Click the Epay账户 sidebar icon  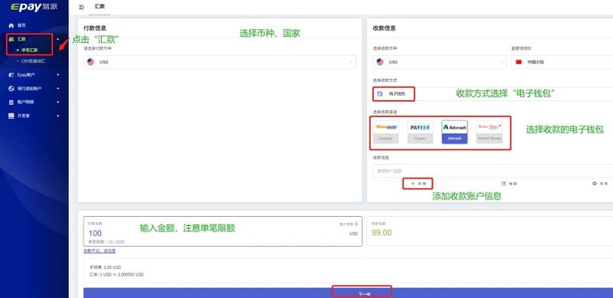click(x=11, y=75)
